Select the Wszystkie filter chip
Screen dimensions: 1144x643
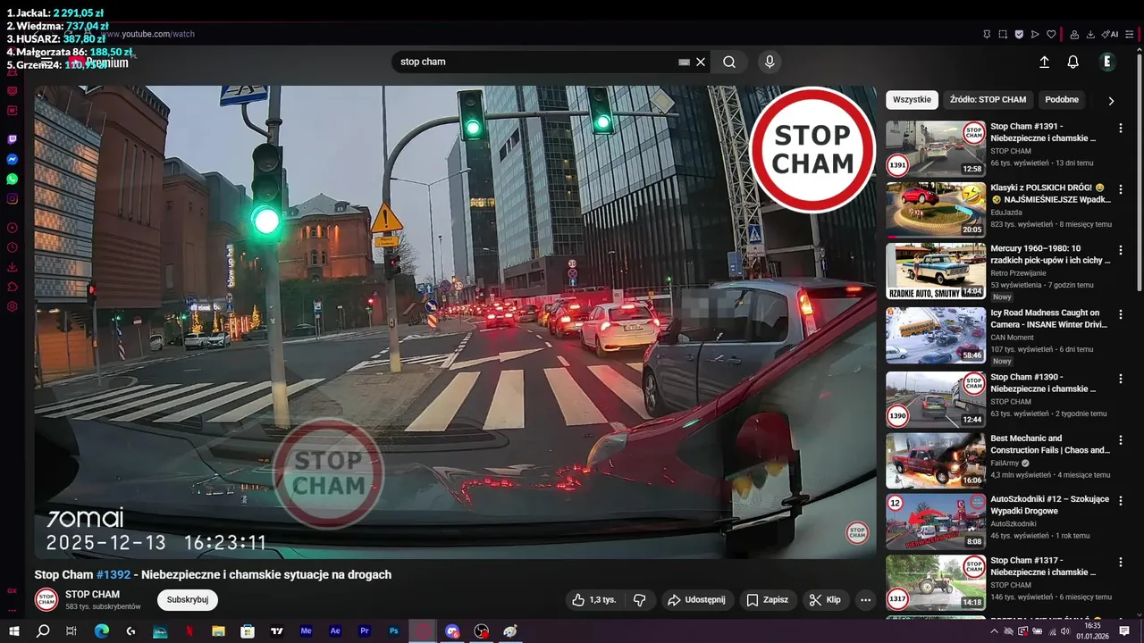pyautogui.click(x=912, y=99)
